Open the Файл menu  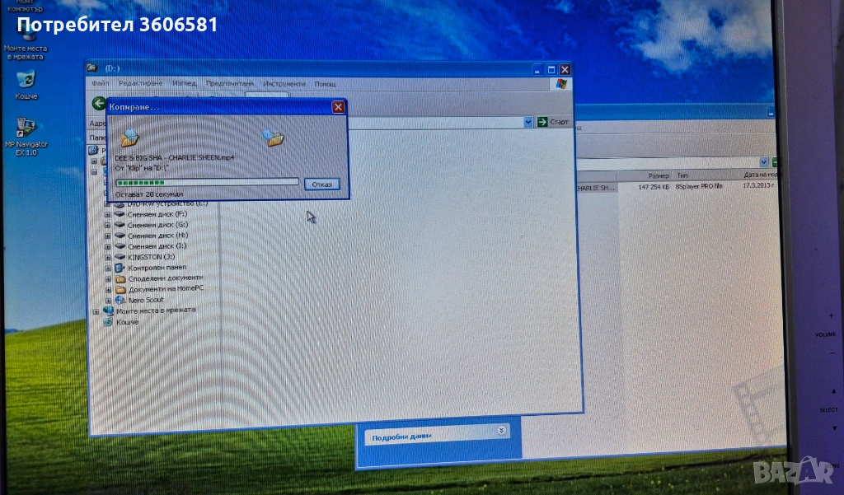point(101,84)
